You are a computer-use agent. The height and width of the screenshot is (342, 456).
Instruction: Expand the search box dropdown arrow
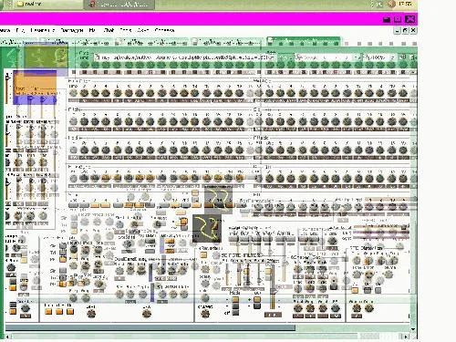pos(356,57)
